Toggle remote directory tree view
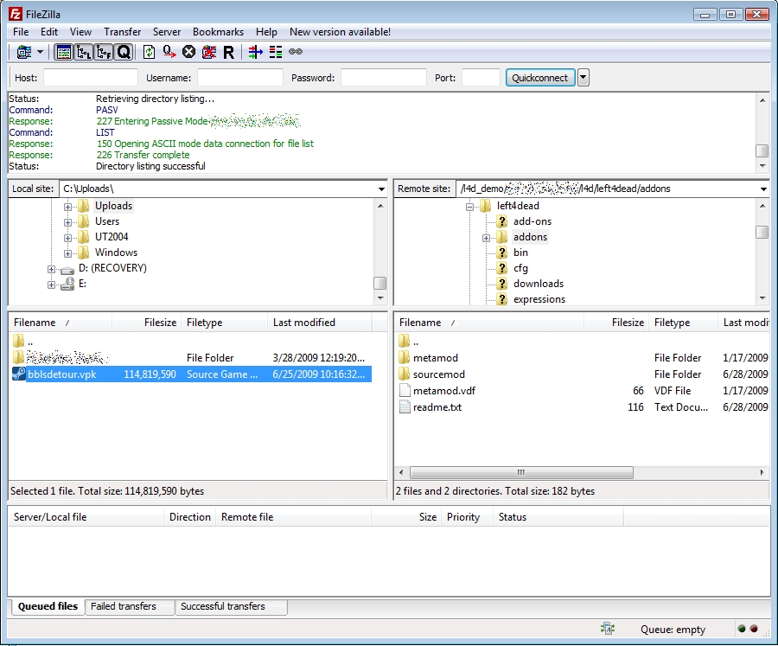Viewport: 778px width, 646px height. pos(103,52)
